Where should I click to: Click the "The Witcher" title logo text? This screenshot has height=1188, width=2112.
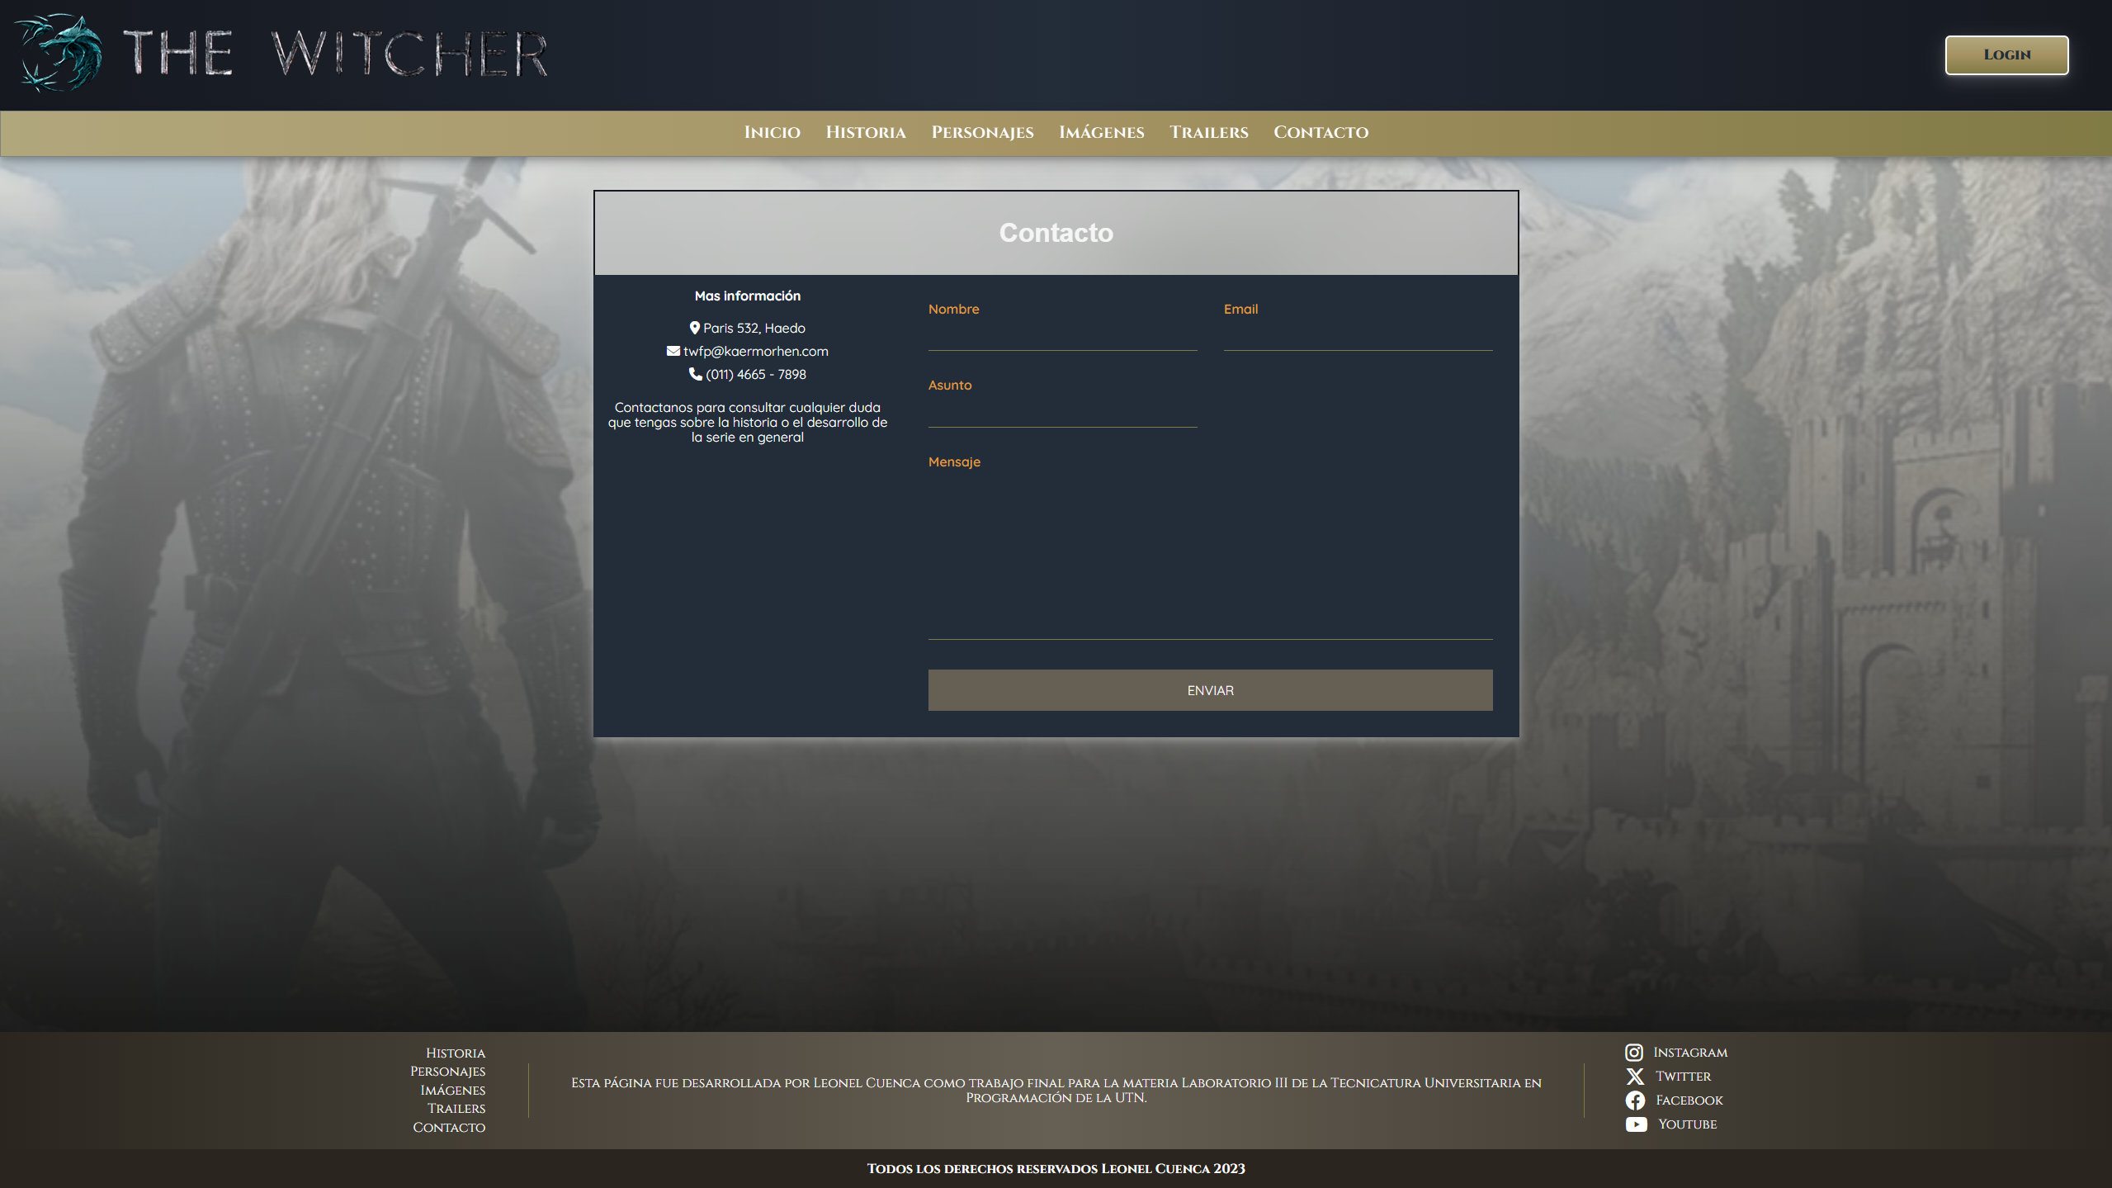coord(336,54)
